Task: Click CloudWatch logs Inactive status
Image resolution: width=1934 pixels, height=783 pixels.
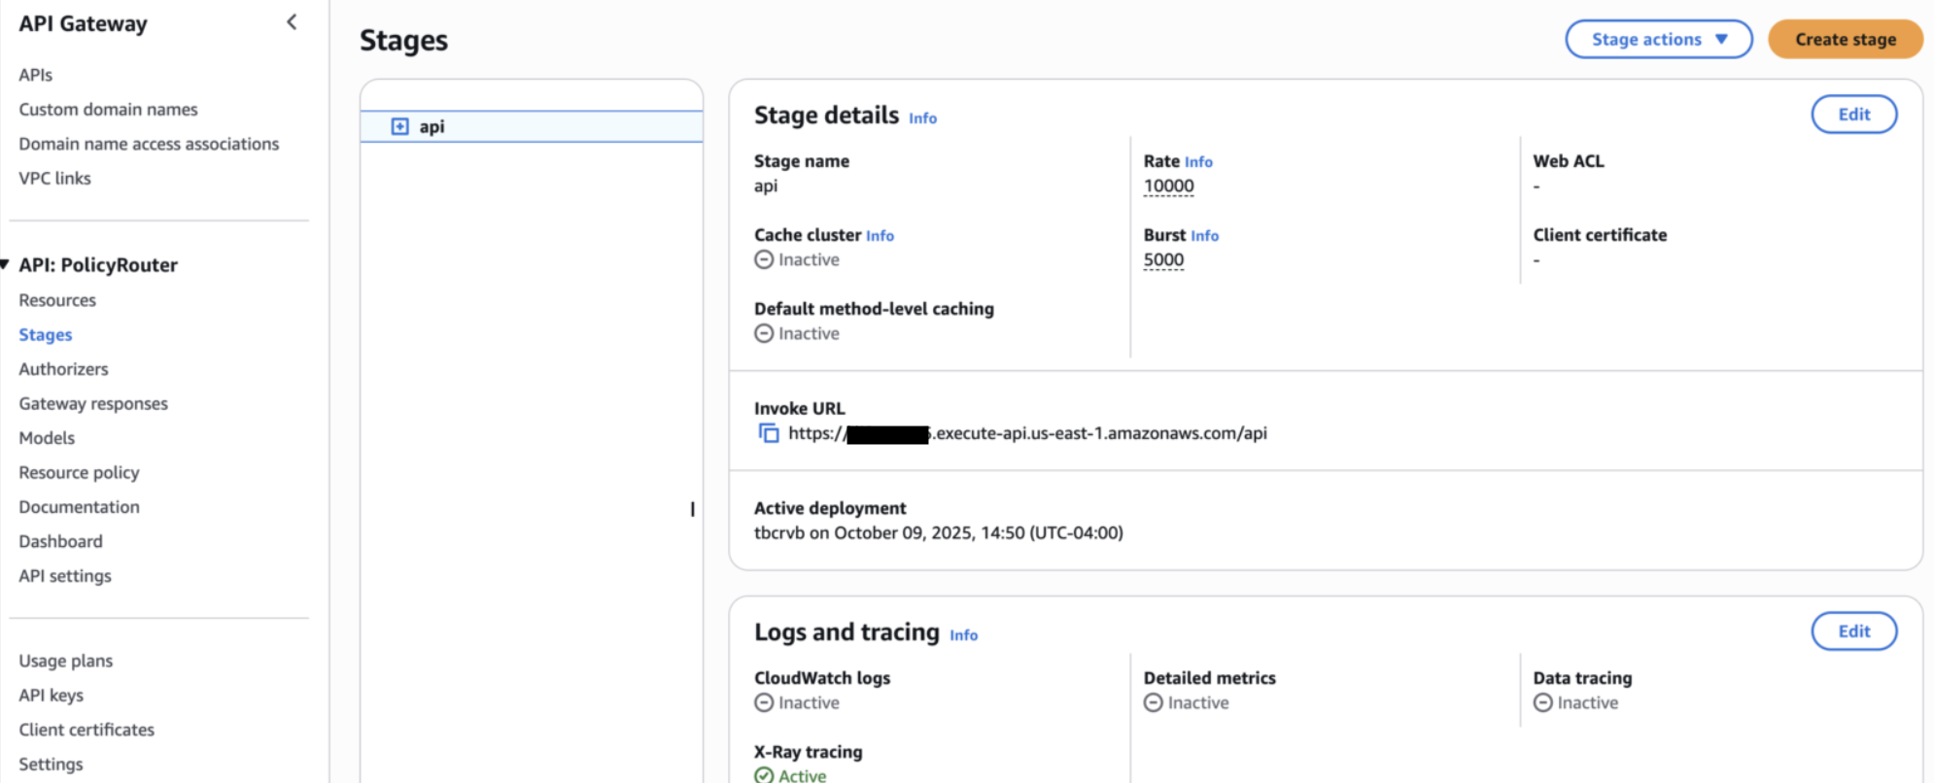Action: click(797, 702)
